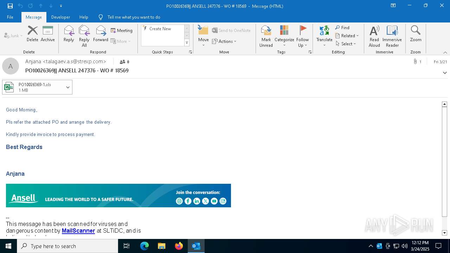Open the Quick Steps dialog launcher
The width and height of the screenshot is (450, 253).
[191, 52]
